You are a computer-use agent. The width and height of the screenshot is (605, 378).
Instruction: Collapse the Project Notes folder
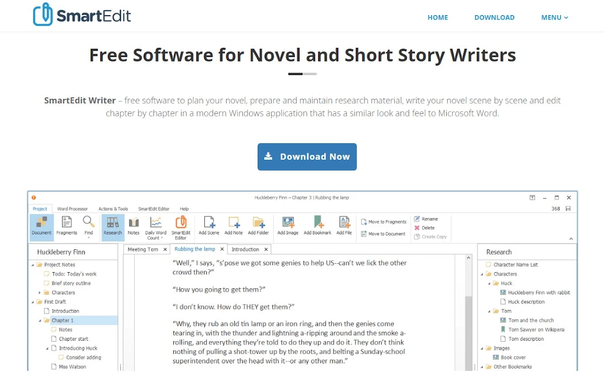33,265
